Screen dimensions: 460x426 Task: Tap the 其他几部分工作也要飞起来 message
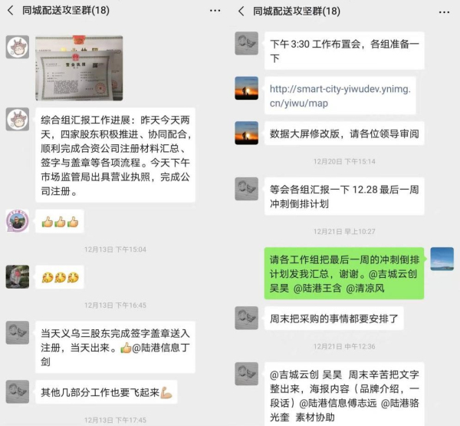click(x=107, y=392)
